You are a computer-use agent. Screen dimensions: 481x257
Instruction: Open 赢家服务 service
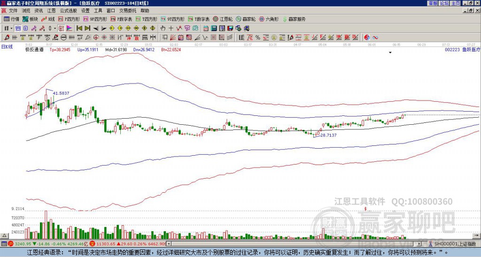tap(294, 19)
